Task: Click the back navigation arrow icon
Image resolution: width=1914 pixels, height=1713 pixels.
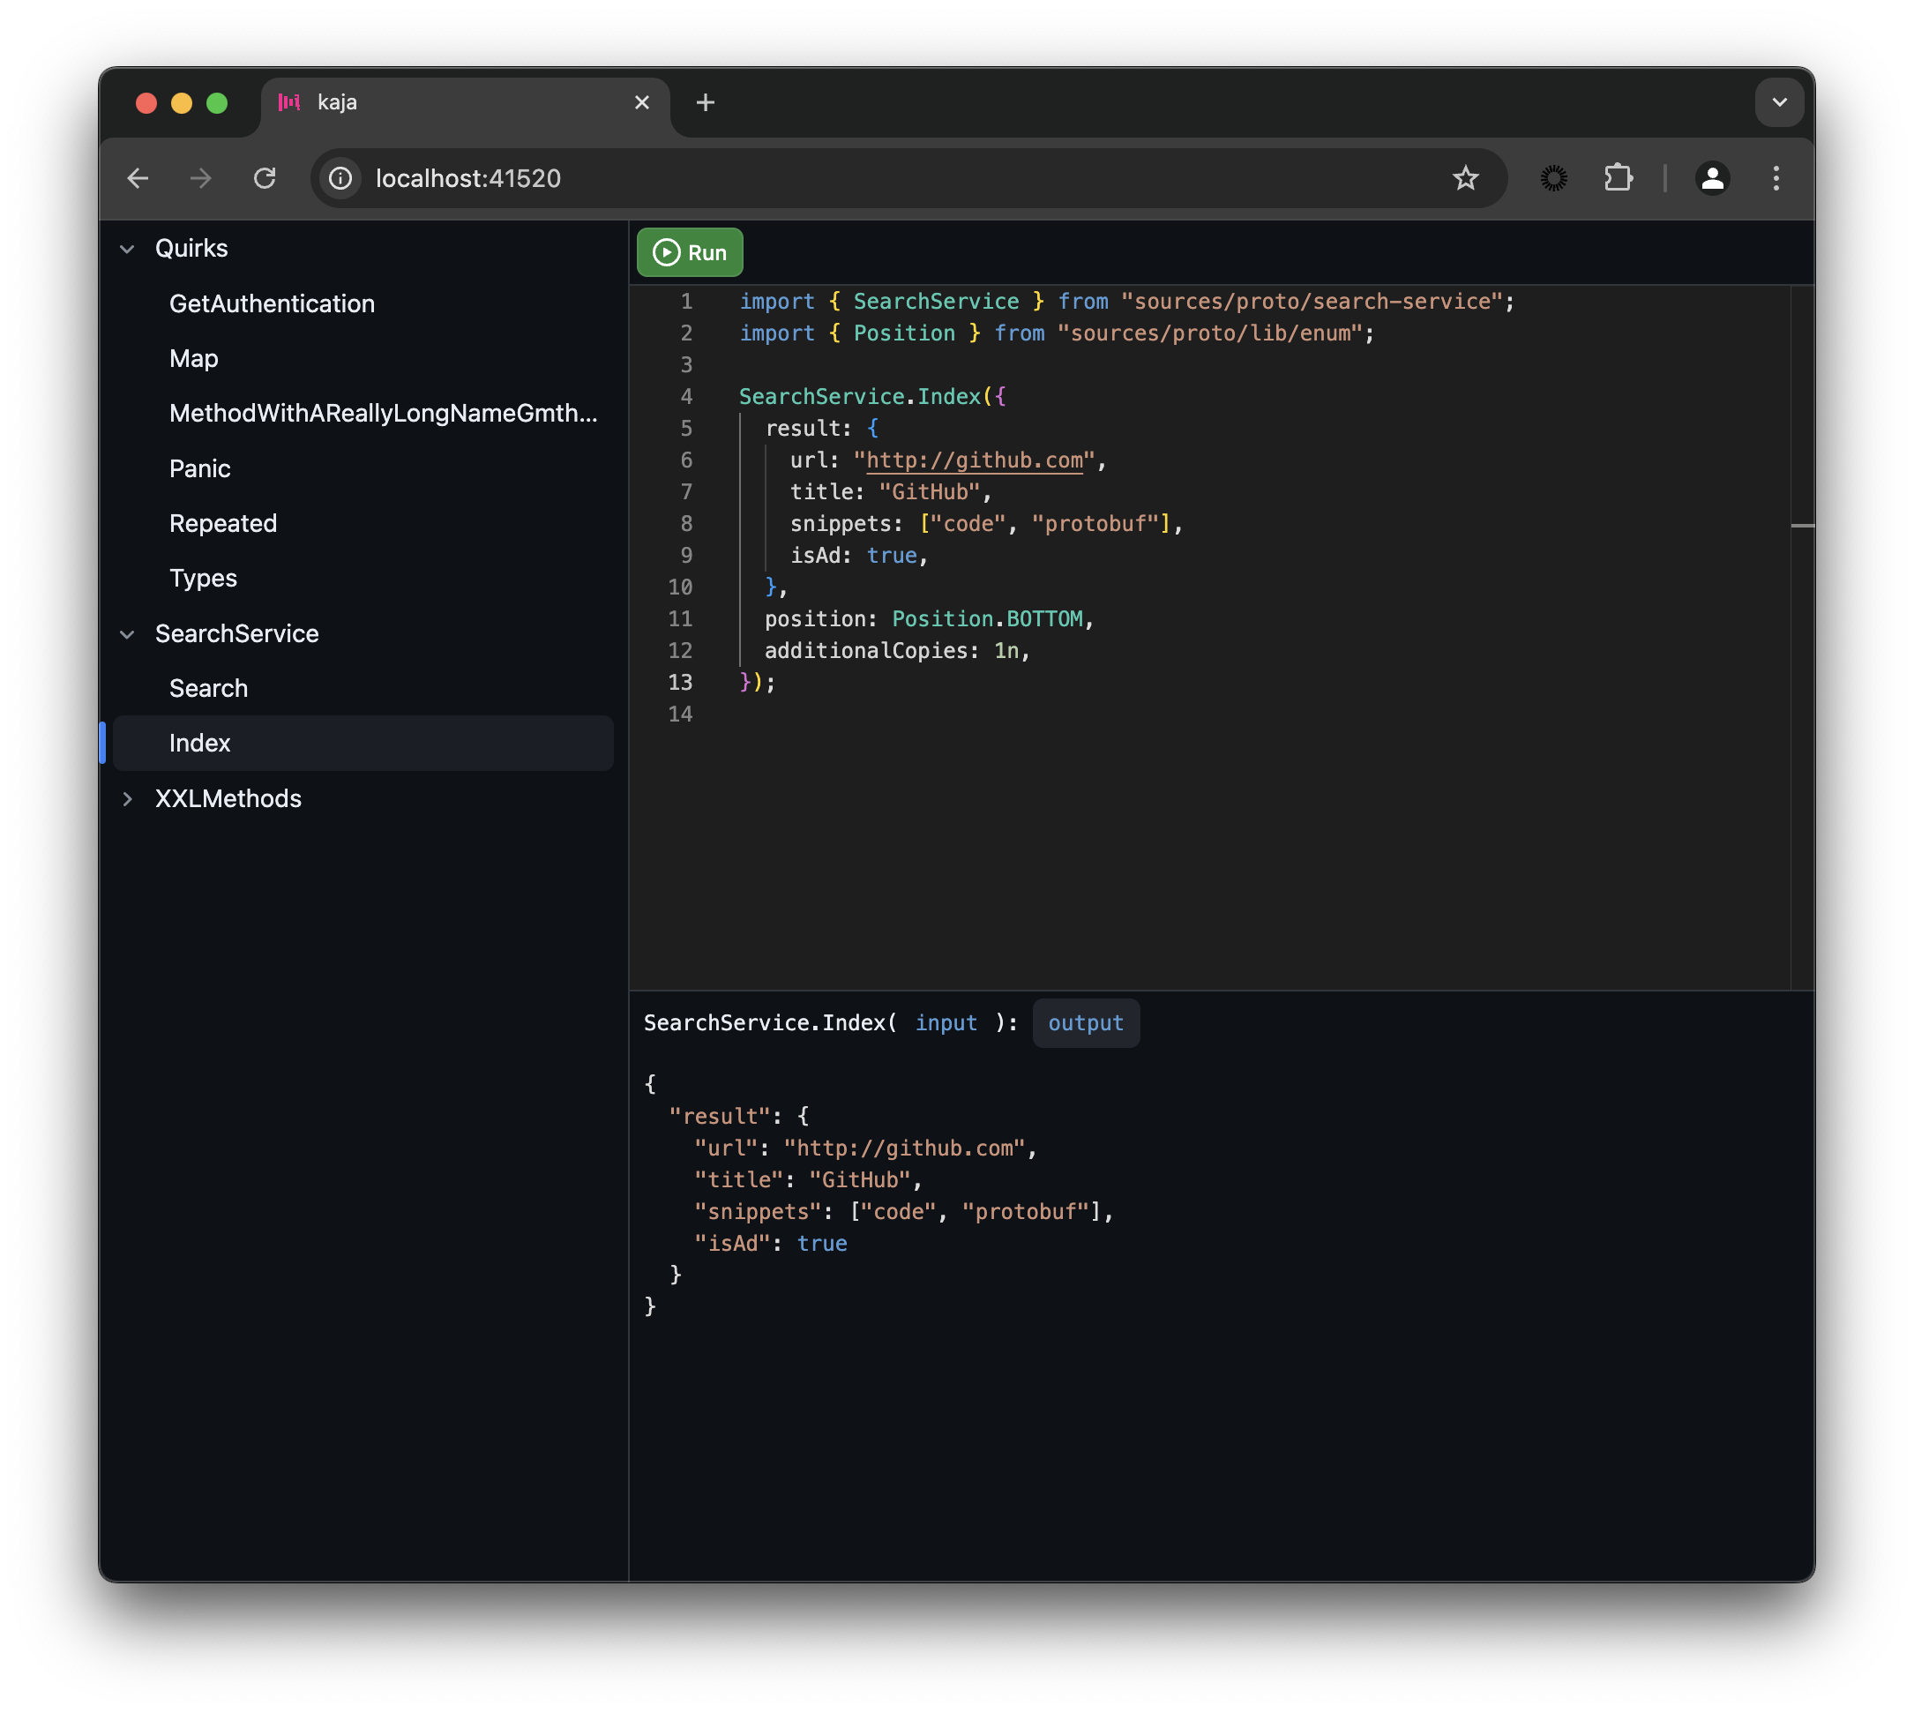Action: pyautogui.click(x=138, y=178)
